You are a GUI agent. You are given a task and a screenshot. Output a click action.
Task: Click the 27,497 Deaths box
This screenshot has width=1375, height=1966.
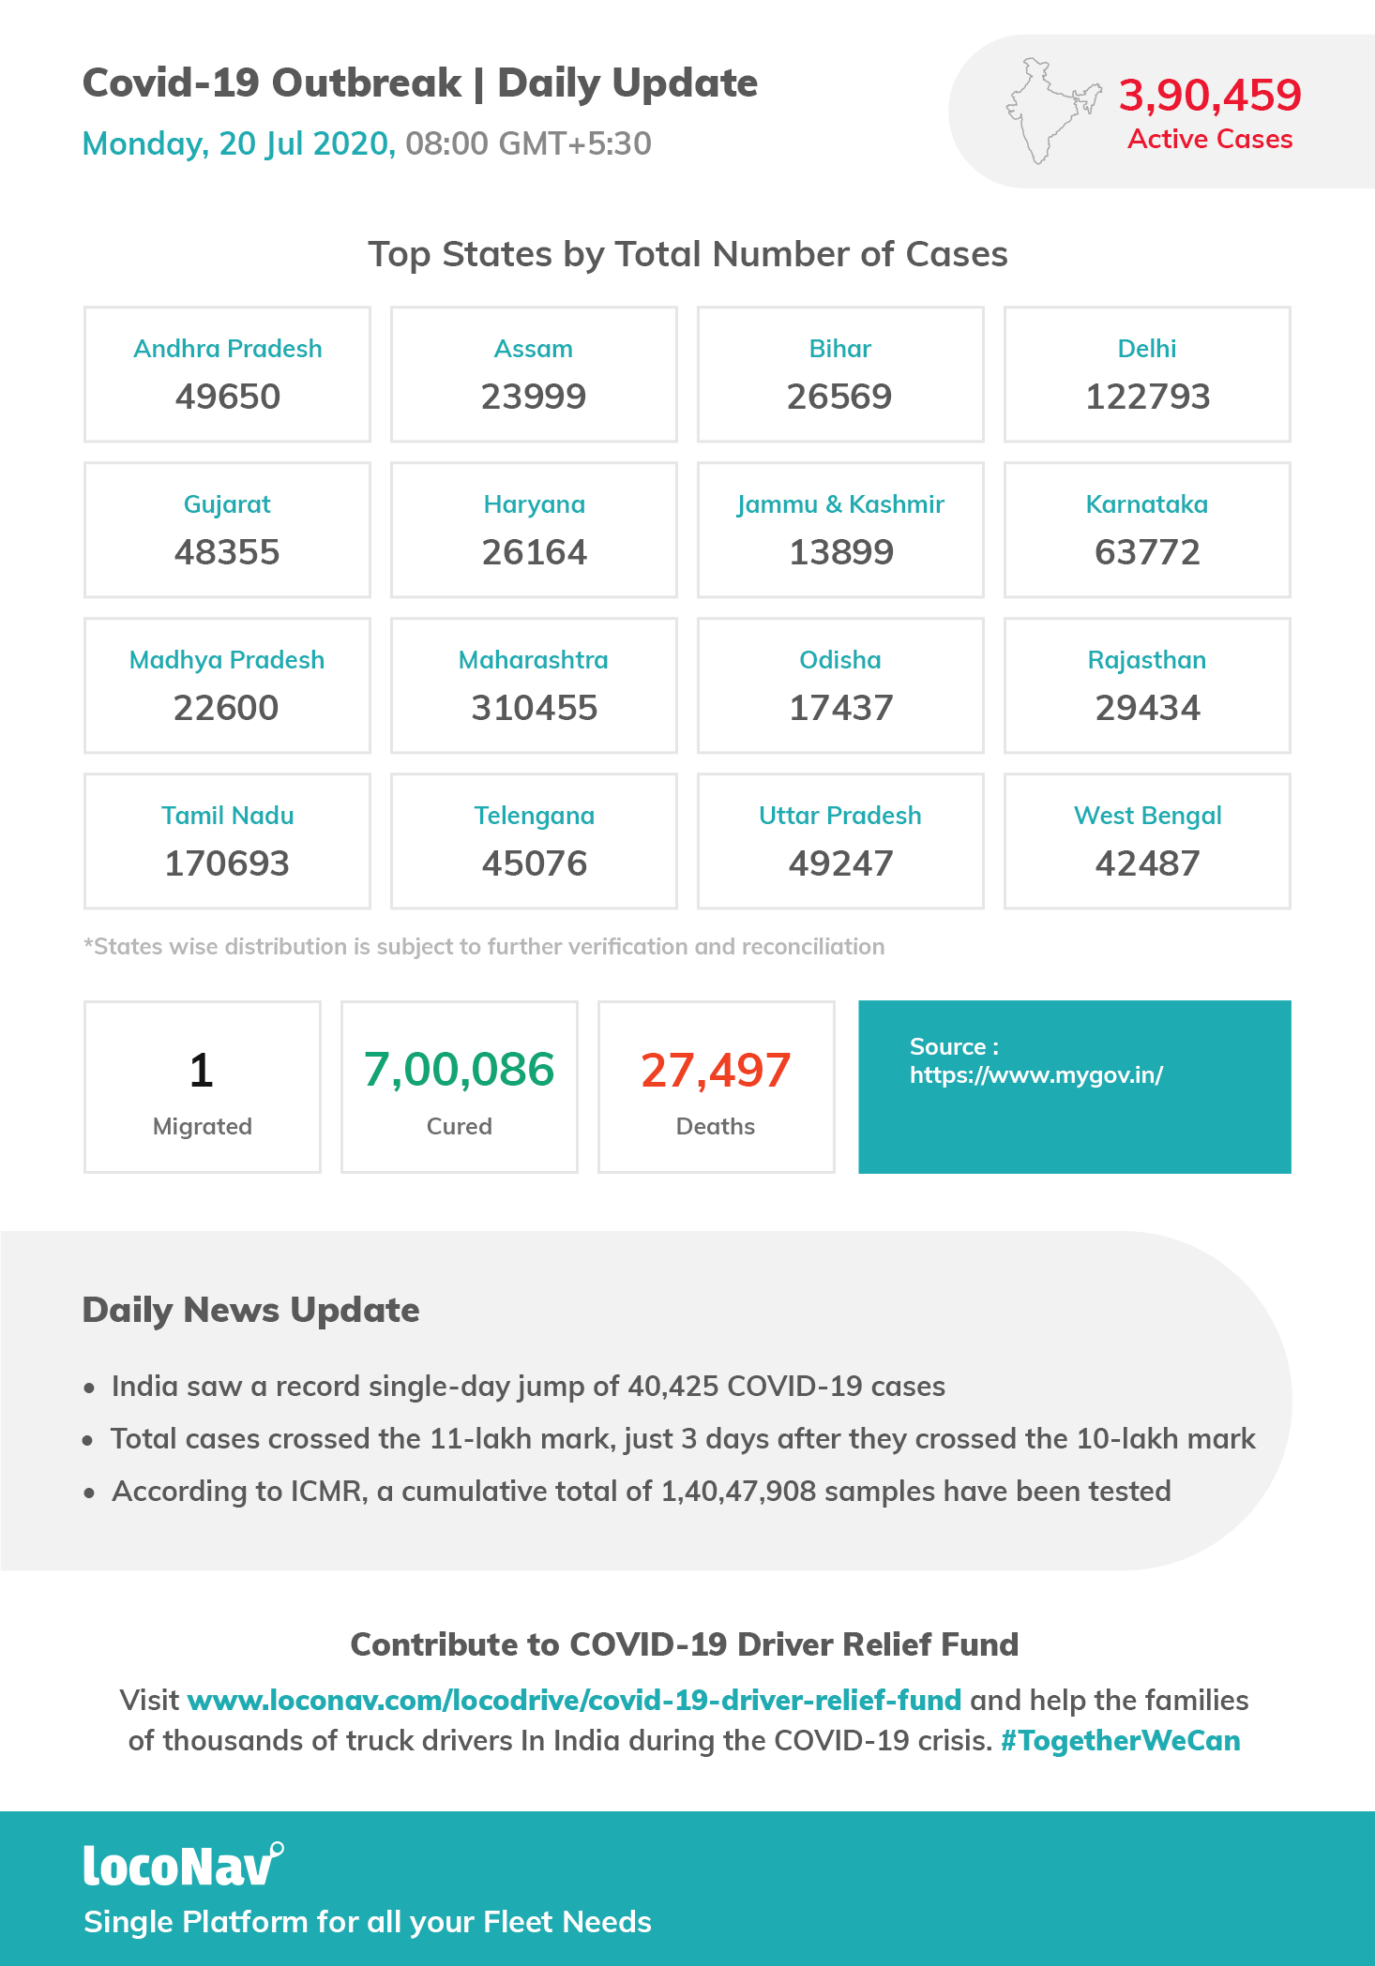tap(716, 1087)
